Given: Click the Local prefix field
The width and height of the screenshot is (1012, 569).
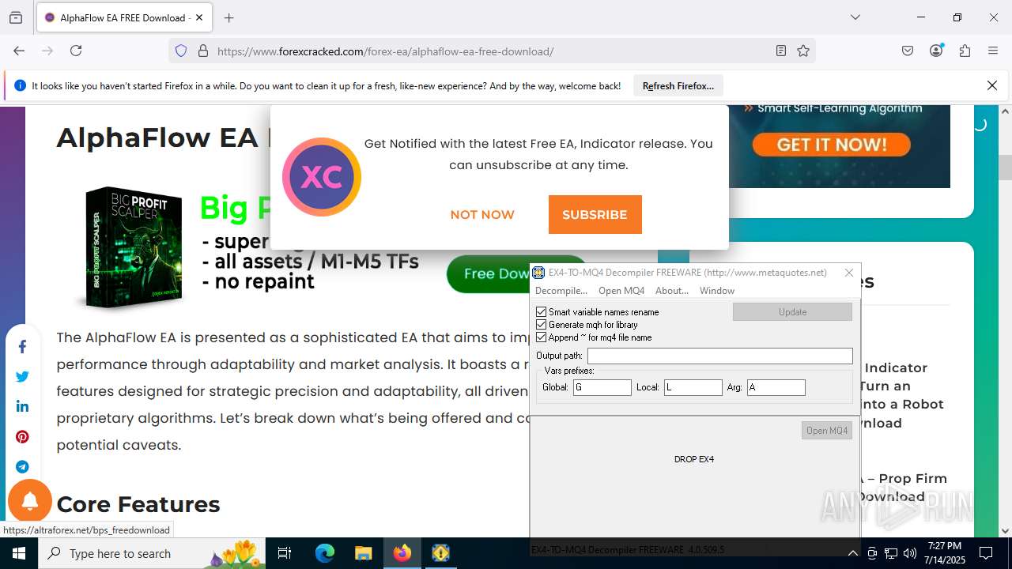Looking at the screenshot, I should pos(693,387).
